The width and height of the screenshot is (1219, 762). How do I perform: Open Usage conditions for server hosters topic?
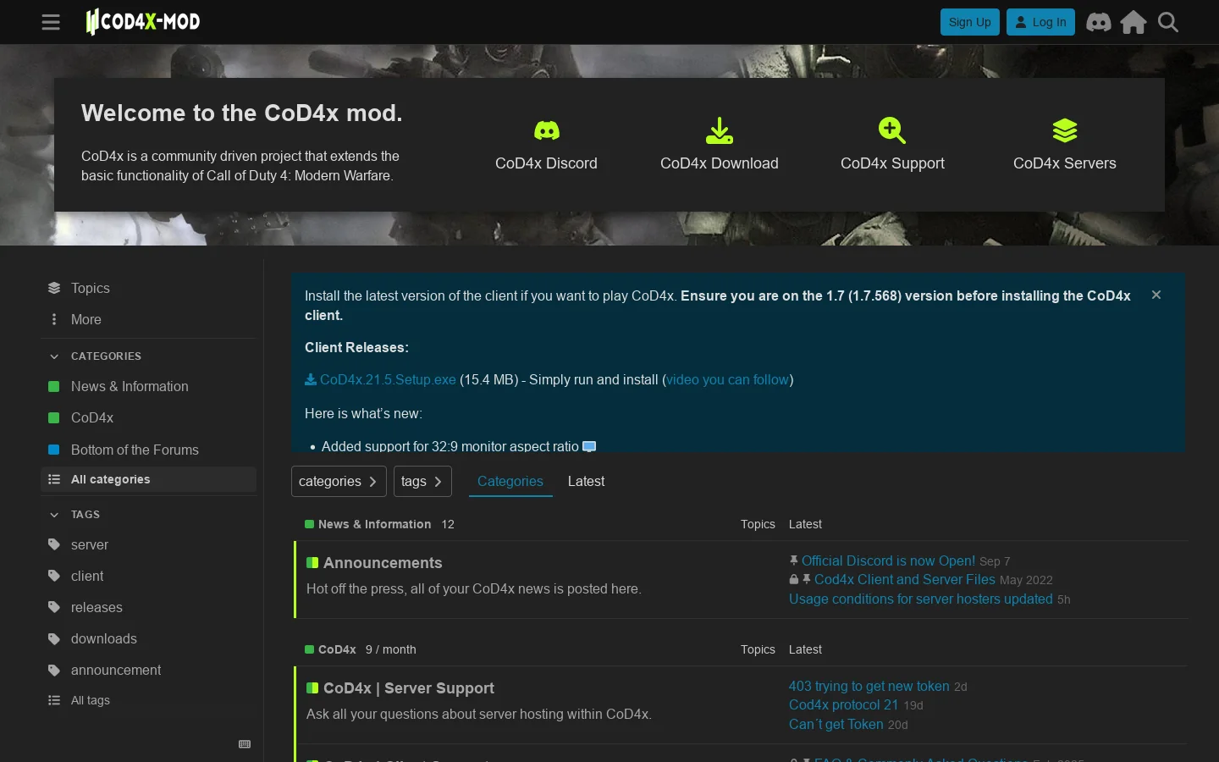click(921, 599)
